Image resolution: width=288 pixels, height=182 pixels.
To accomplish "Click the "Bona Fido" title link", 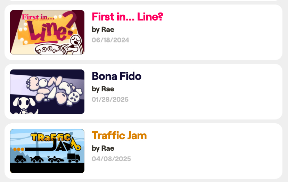I will 116,76.
